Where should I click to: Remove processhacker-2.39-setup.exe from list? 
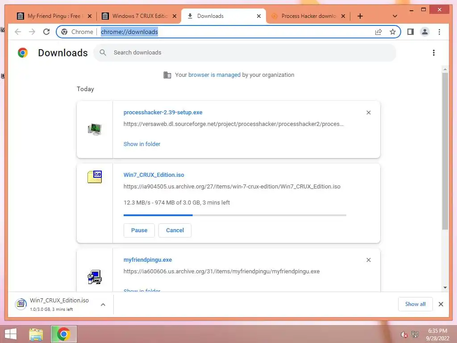coord(368,113)
